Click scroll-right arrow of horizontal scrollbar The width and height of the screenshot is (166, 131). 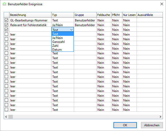(x=160, y=117)
